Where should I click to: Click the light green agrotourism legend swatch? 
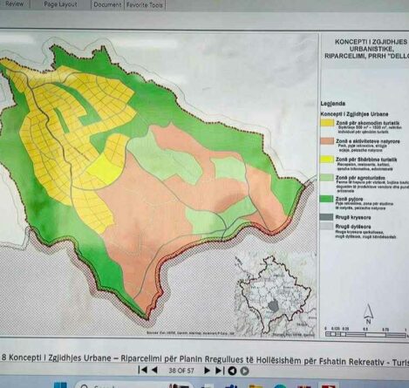(x=327, y=177)
